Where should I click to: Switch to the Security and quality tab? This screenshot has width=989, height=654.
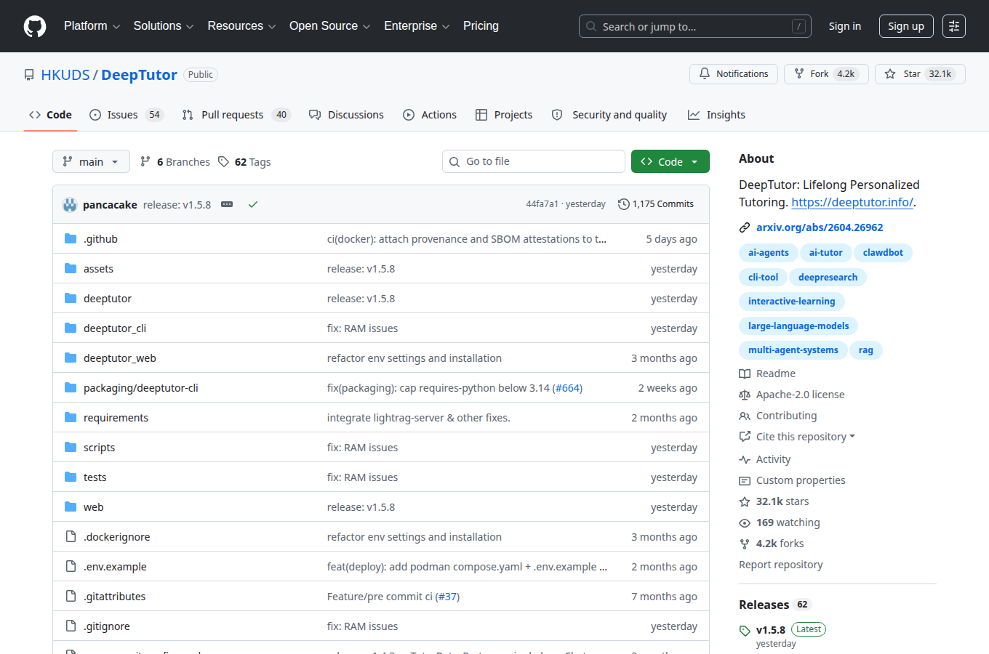click(x=609, y=115)
